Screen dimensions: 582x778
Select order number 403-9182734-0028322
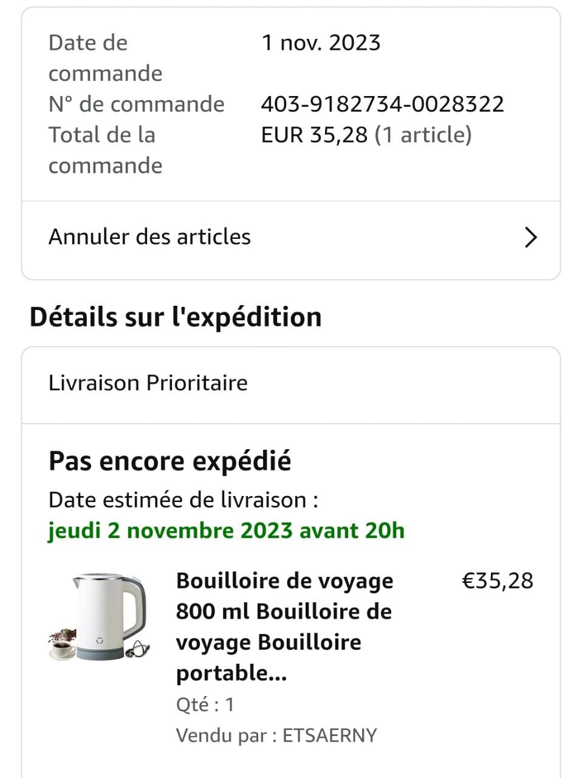tap(382, 104)
